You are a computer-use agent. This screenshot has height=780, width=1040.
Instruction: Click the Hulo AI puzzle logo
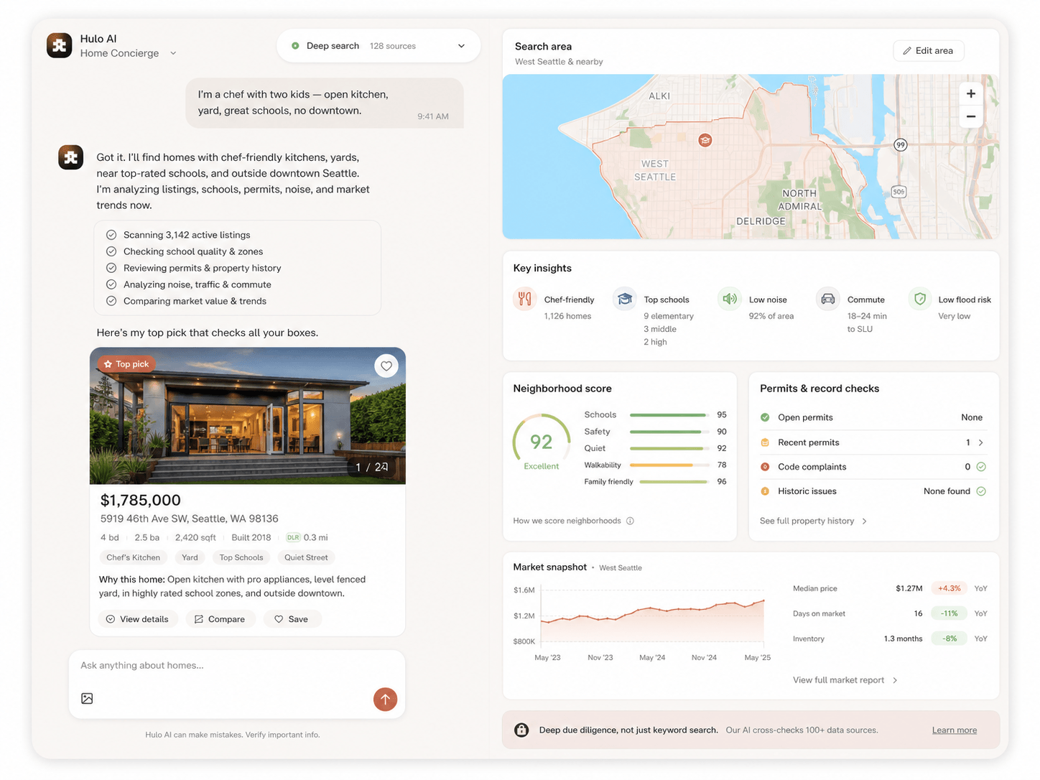coord(60,45)
